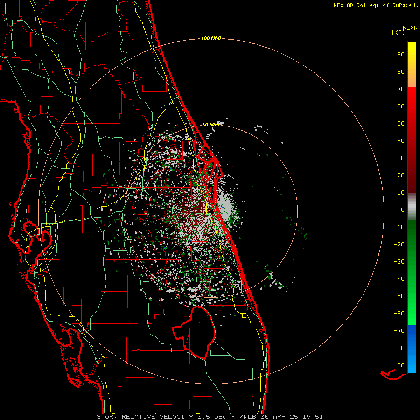420x420 pixels.
Task: Click the 20 value on velocity scale
Action: [x=401, y=175]
